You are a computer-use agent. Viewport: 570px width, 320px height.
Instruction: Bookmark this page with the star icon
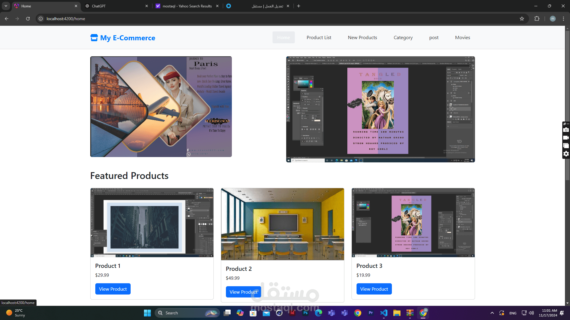[x=522, y=19]
